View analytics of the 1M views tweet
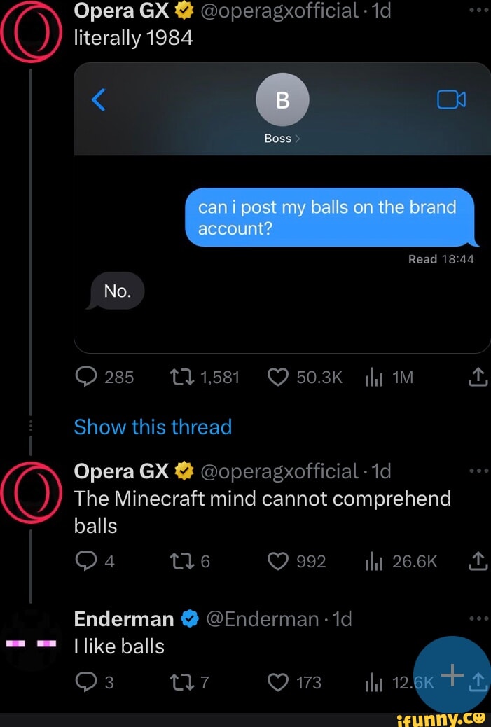The image size is (491, 727). coord(372,378)
